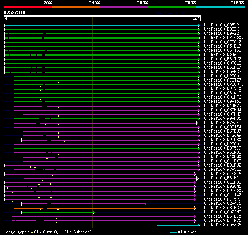248x235 pixels.
Task: Click label UniRef100_C0Z2H5
Action: pos(222,212)
